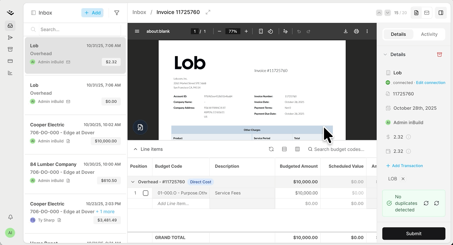
Task: Collapse the Overhead #11725760 line item group
Action: (x=132, y=182)
